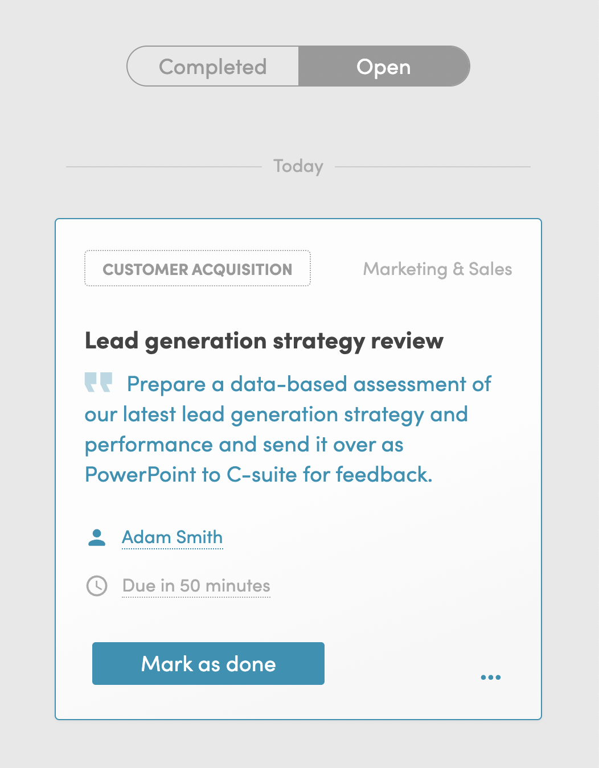The width and height of the screenshot is (599, 768).
Task: Click the Marketing & Sales department label
Action: [437, 269]
